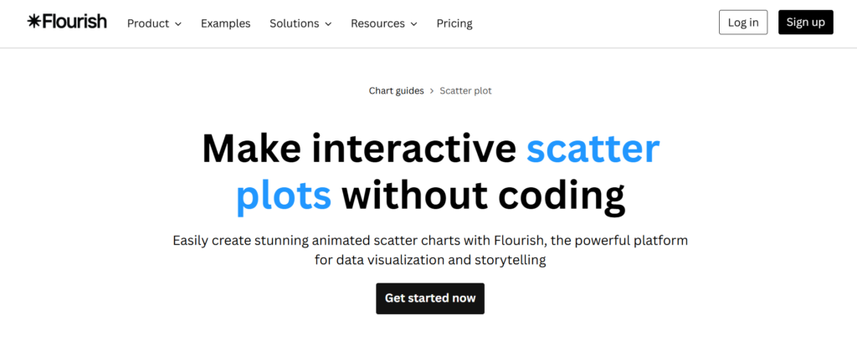This screenshot has width=857, height=356.
Task: Click the Flourish wordmark in the header
Action: tap(74, 22)
